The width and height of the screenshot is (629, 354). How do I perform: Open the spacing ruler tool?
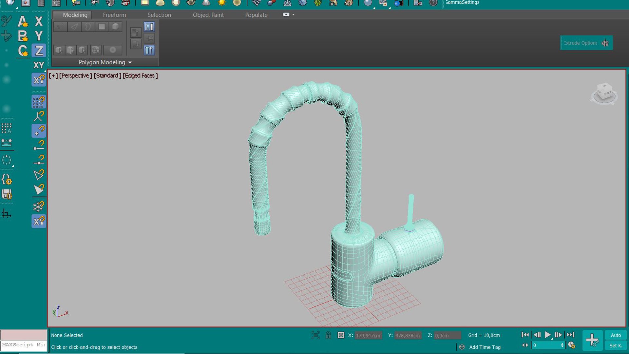coord(7,143)
